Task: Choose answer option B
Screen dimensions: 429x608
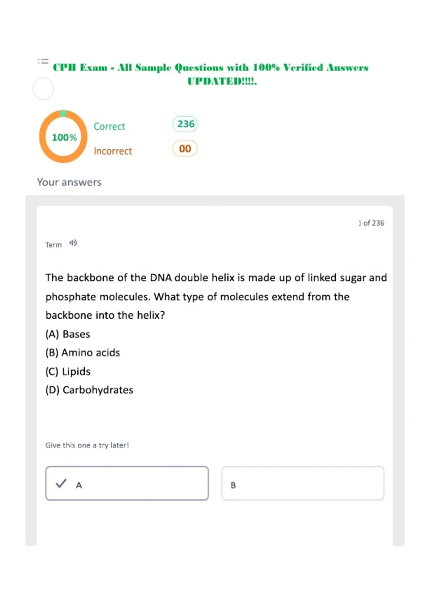Action: pos(303,483)
